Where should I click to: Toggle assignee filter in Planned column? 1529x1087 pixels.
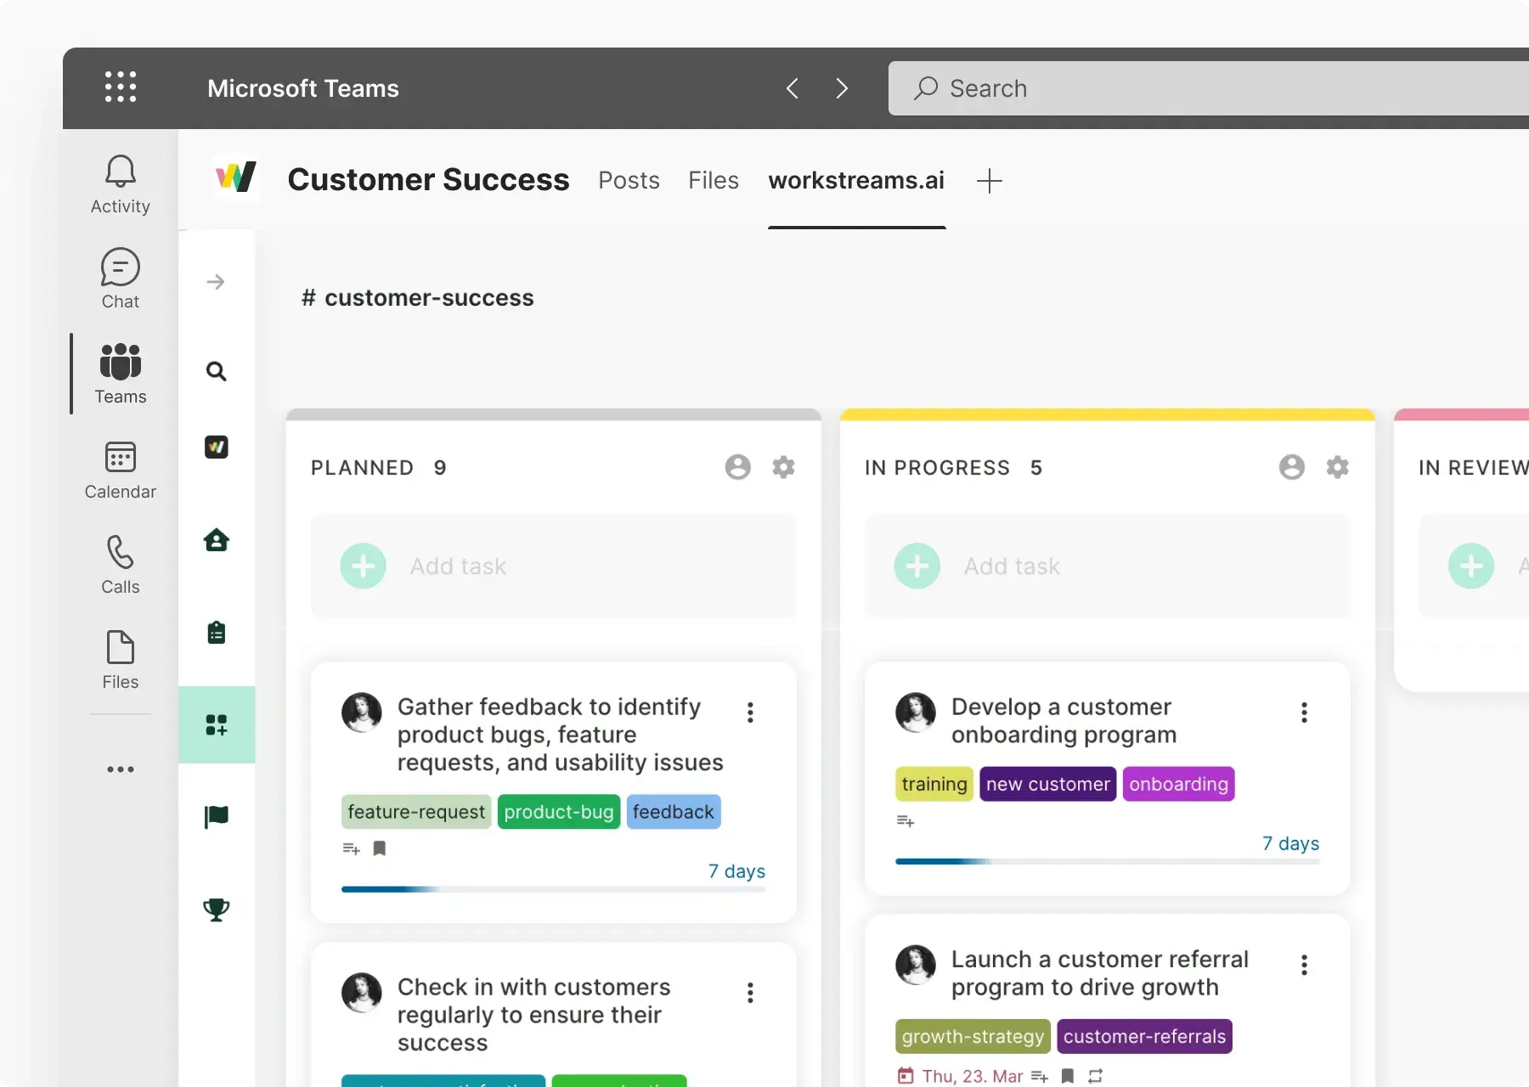click(737, 467)
